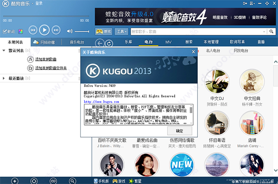Click the 明星音效 banner link
This screenshot has height=184, width=278.
pos(220,18)
